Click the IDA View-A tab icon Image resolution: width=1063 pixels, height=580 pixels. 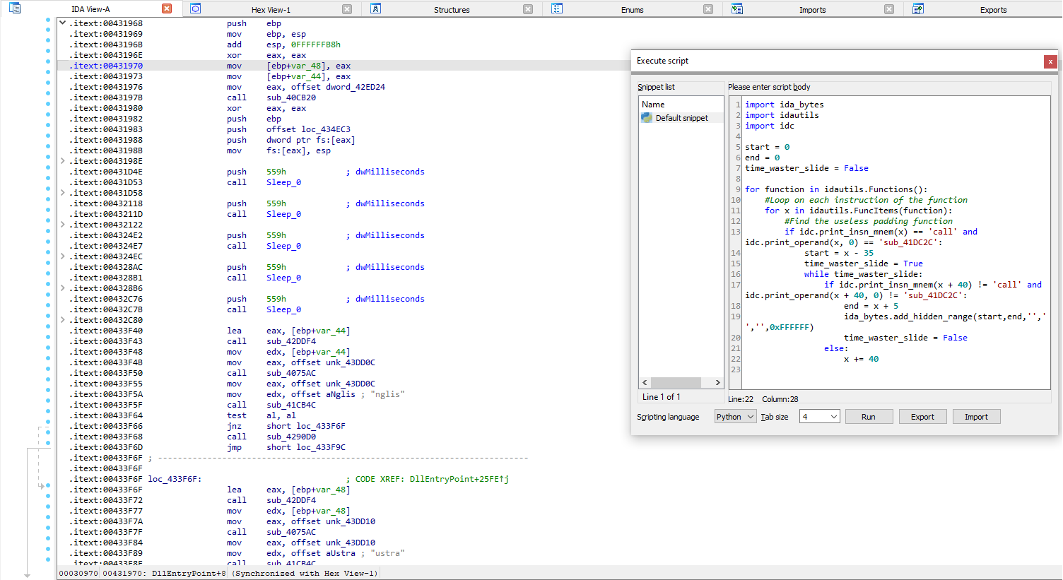(15, 8)
